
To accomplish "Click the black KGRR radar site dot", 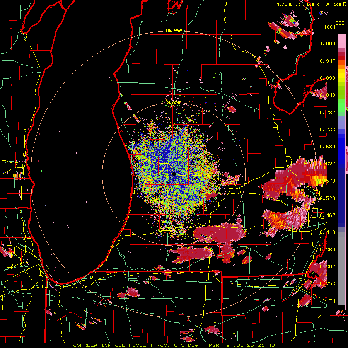I will pyautogui.click(x=174, y=174).
